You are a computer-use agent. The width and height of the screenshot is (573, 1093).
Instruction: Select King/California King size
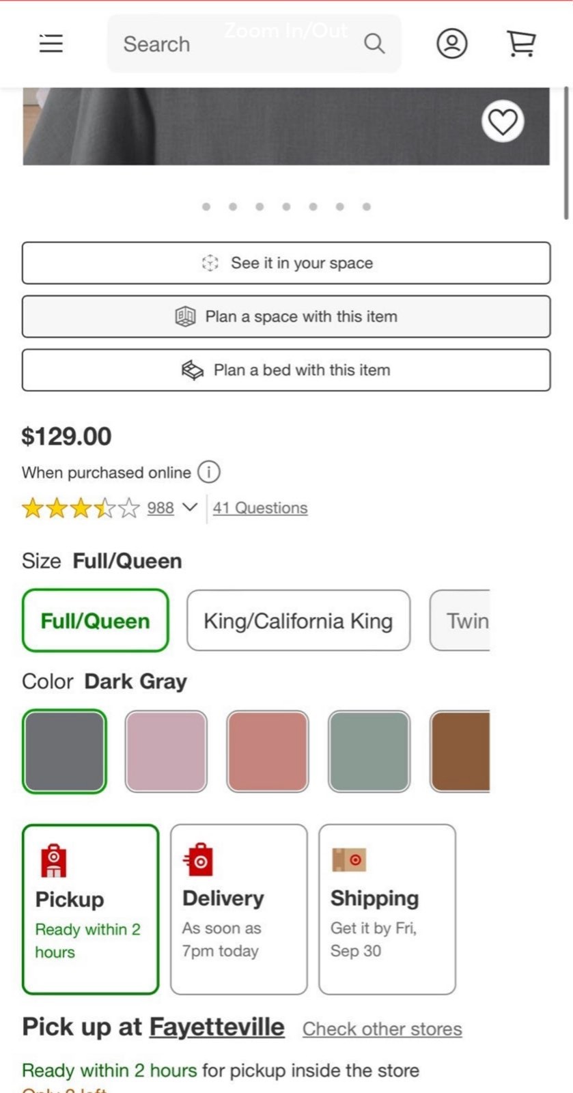click(298, 620)
